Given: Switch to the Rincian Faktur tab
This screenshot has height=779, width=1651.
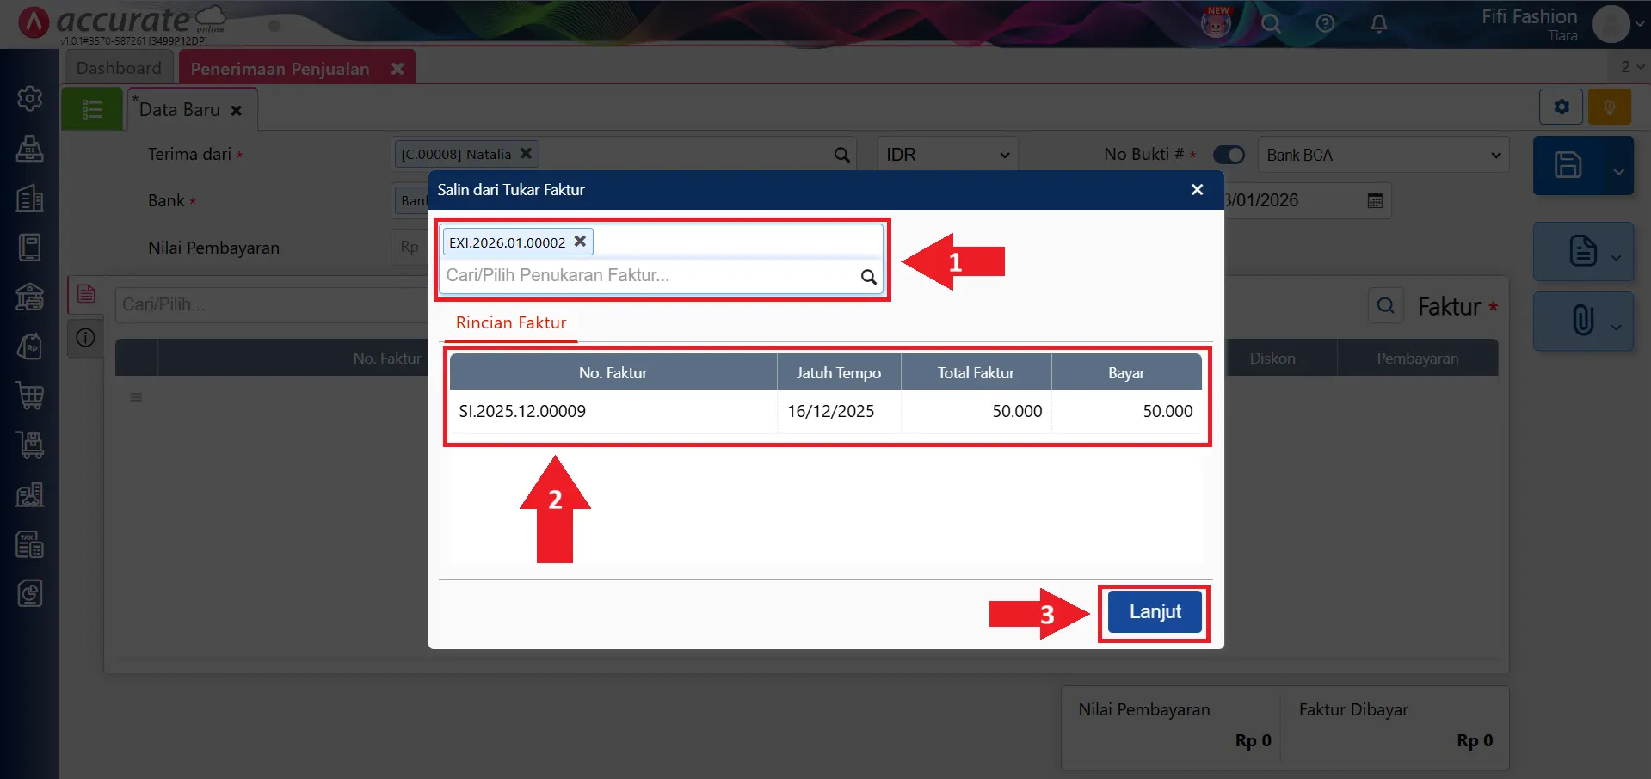Looking at the screenshot, I should click(x=510, y=323).
